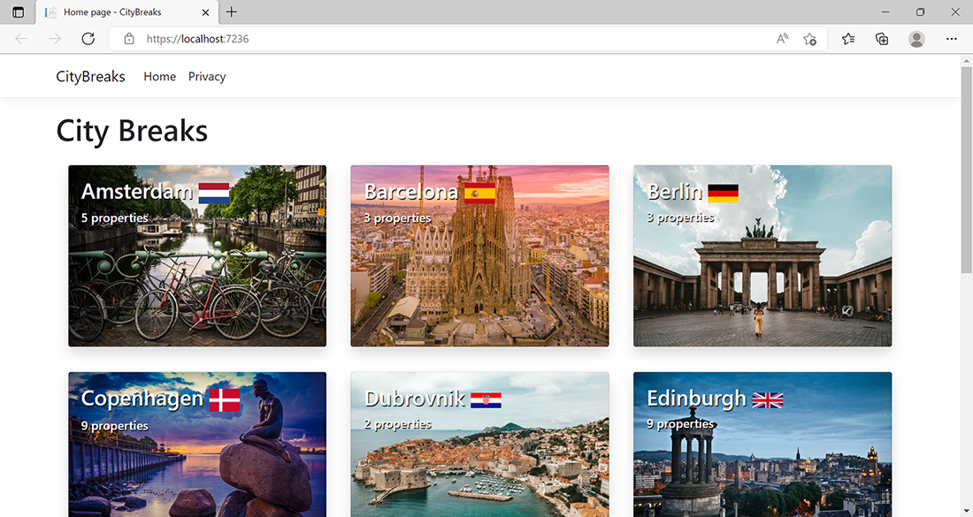Select the Home page - CityBreaks tab
The width and height of the screenshot is (973, 517).
pyautogui.click(x=126, y=11)
